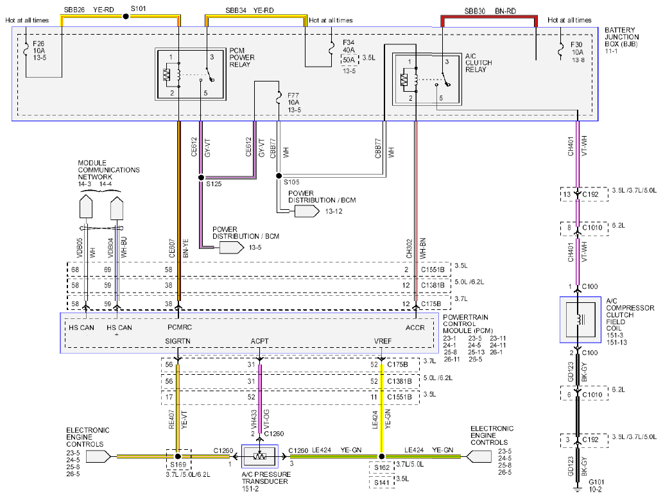Image resolution: width=663 pixels, height=498 pixels.
Task: Select the Powertrain Control Module (PCM) label
Action: (x=468, y=324)
